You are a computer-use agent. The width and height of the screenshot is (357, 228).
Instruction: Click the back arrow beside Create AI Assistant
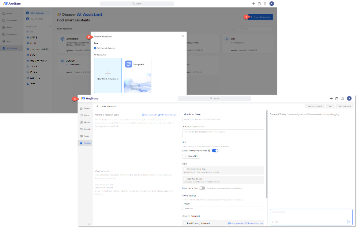97,106
